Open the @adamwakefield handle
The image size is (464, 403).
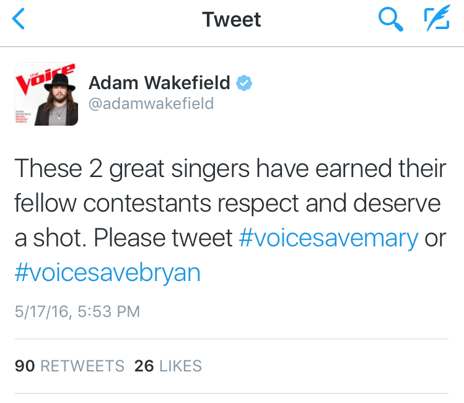point(151,104)
